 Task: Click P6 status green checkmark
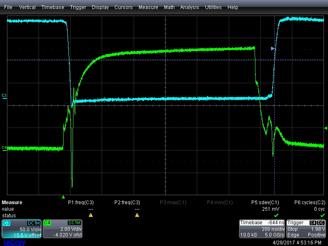point(323,215)
